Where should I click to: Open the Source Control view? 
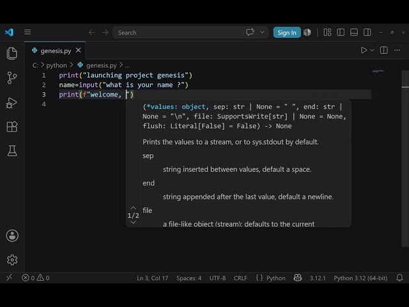coord(12,78)
